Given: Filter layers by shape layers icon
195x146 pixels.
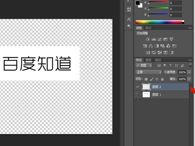Looking at the screenshot, I should (x=176, y=66).
